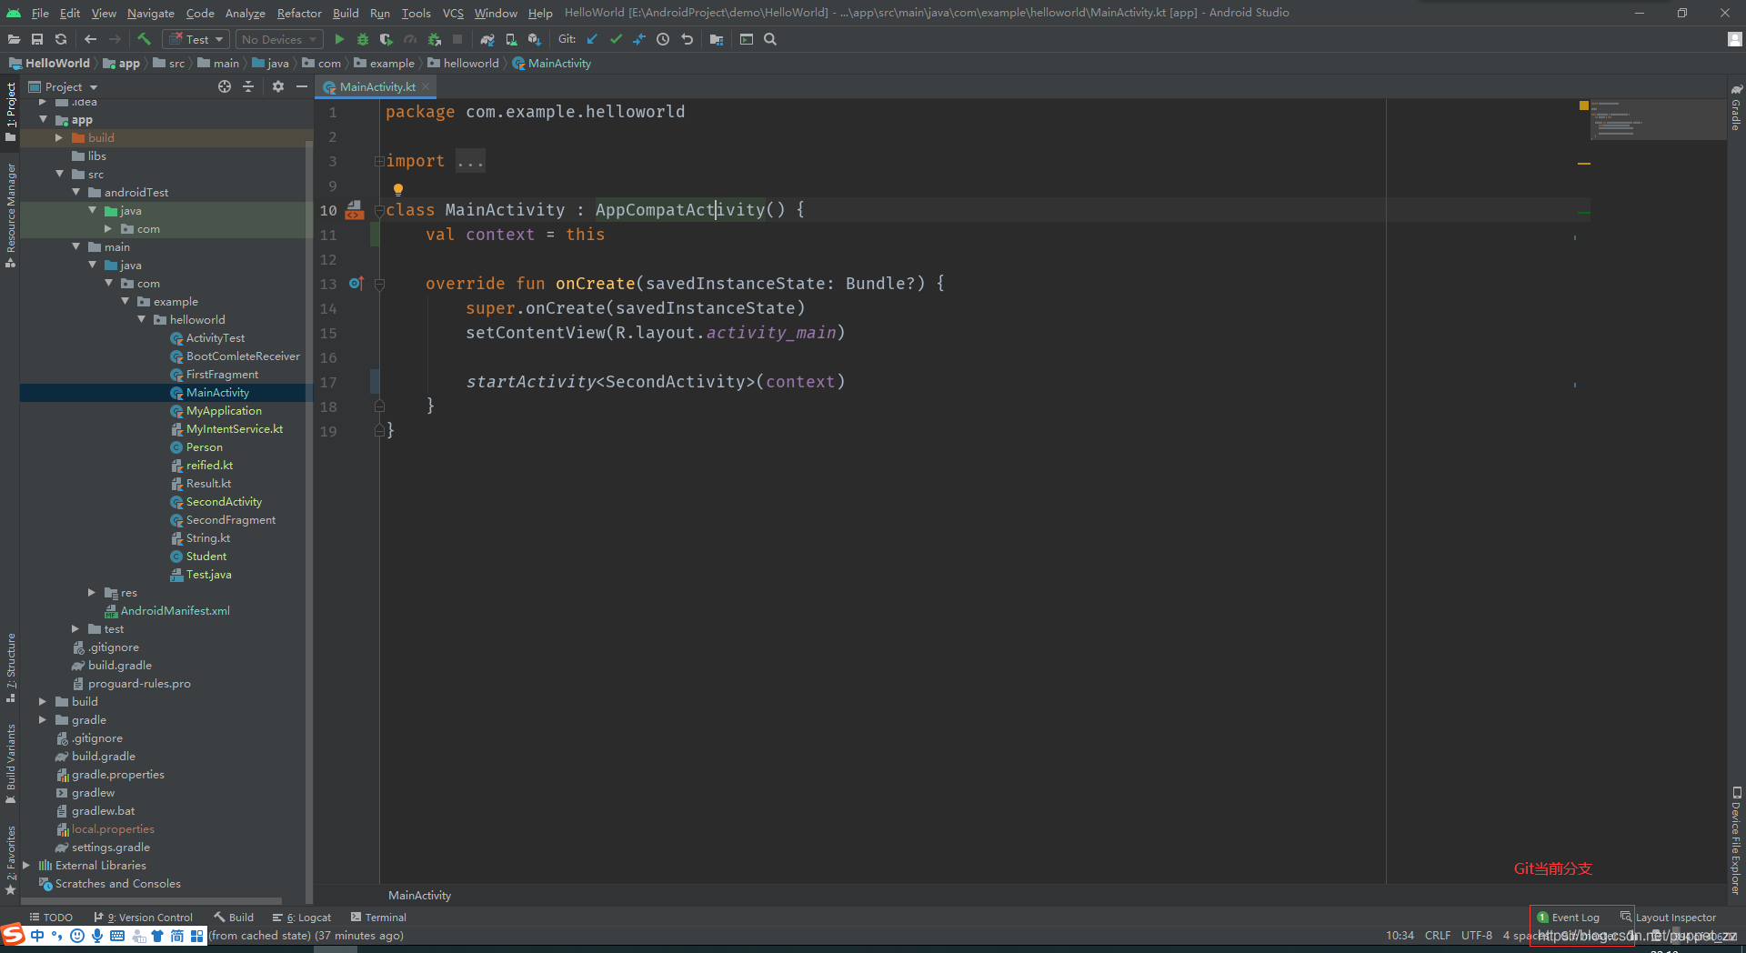
Task: Expand the test folder
Action: (75, 629)
